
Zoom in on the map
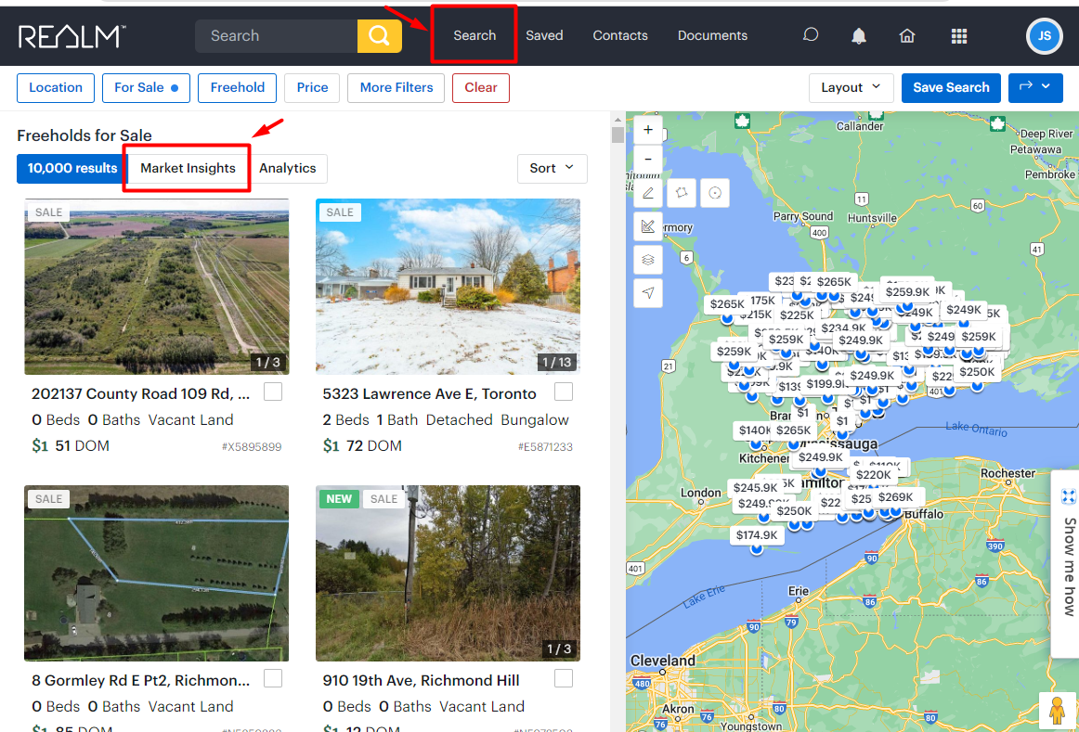[647, 129]
